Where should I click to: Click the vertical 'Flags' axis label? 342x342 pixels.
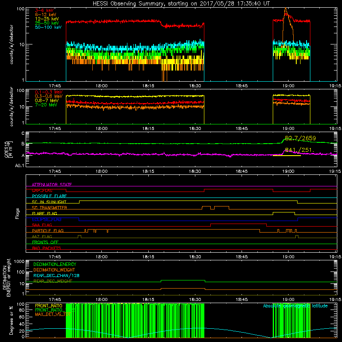point(18,213)
